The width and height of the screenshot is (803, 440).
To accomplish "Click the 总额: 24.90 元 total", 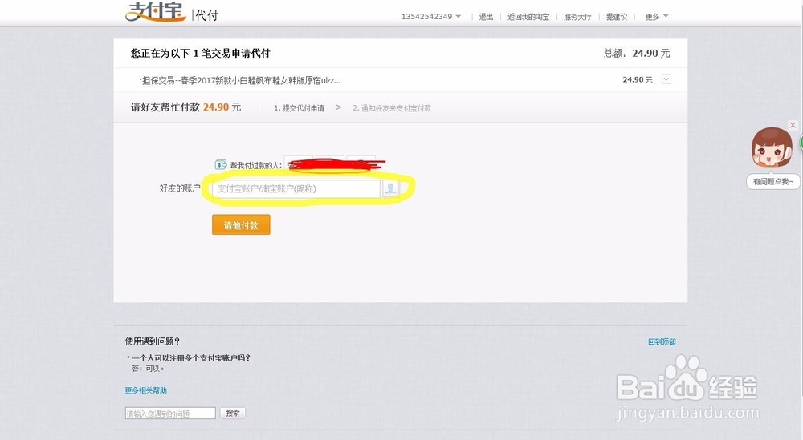I will 637,53.
